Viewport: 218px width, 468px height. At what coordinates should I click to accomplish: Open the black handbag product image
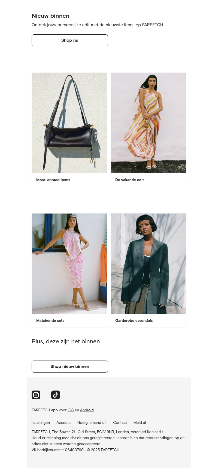(69, 123)
